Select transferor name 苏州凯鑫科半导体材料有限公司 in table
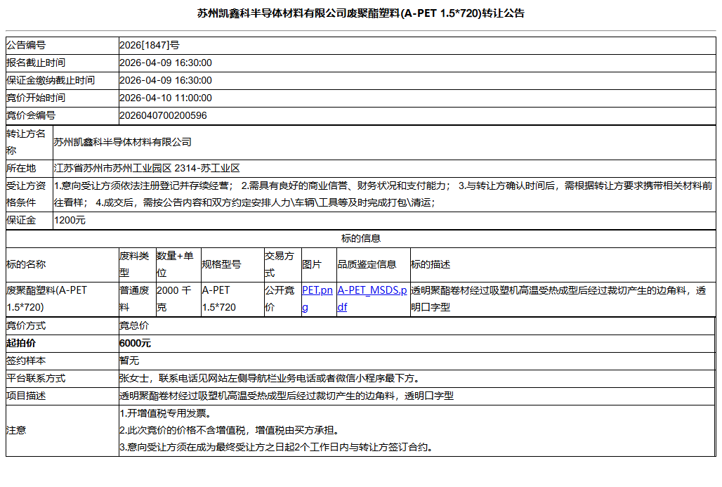Image resolution: width=722 pixels, height=487 pixels. coord(122,142)
